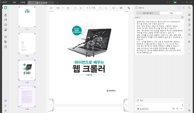Go to the next page

click(100, 8)
